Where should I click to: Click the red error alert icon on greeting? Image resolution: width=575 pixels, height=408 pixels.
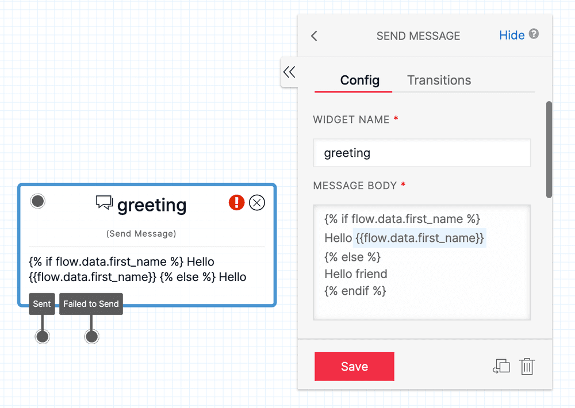point(236,202)
